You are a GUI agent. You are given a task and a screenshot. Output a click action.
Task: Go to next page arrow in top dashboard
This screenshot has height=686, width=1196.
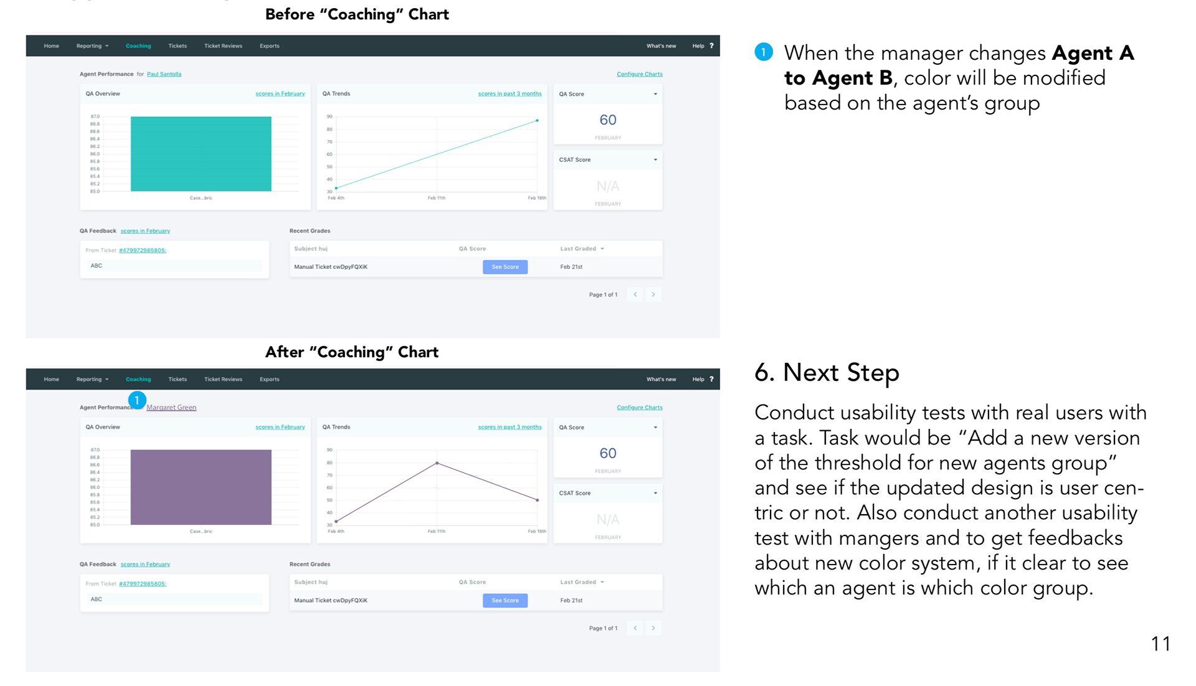coord(653,294)
